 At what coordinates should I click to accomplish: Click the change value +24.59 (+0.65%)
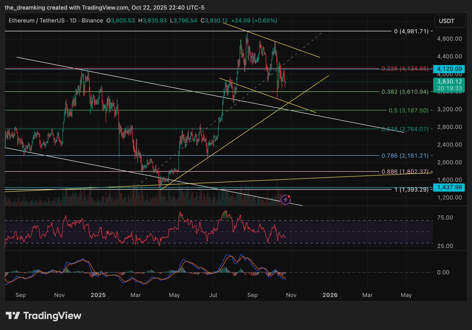tap(254, 20)
